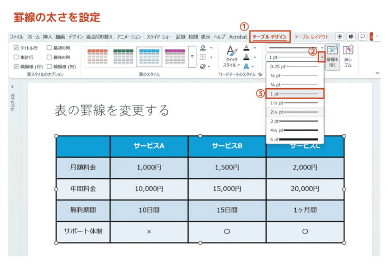Click the Text Fill A icon
The width and height of the screenshot is (388, 265).
(246, 48)
